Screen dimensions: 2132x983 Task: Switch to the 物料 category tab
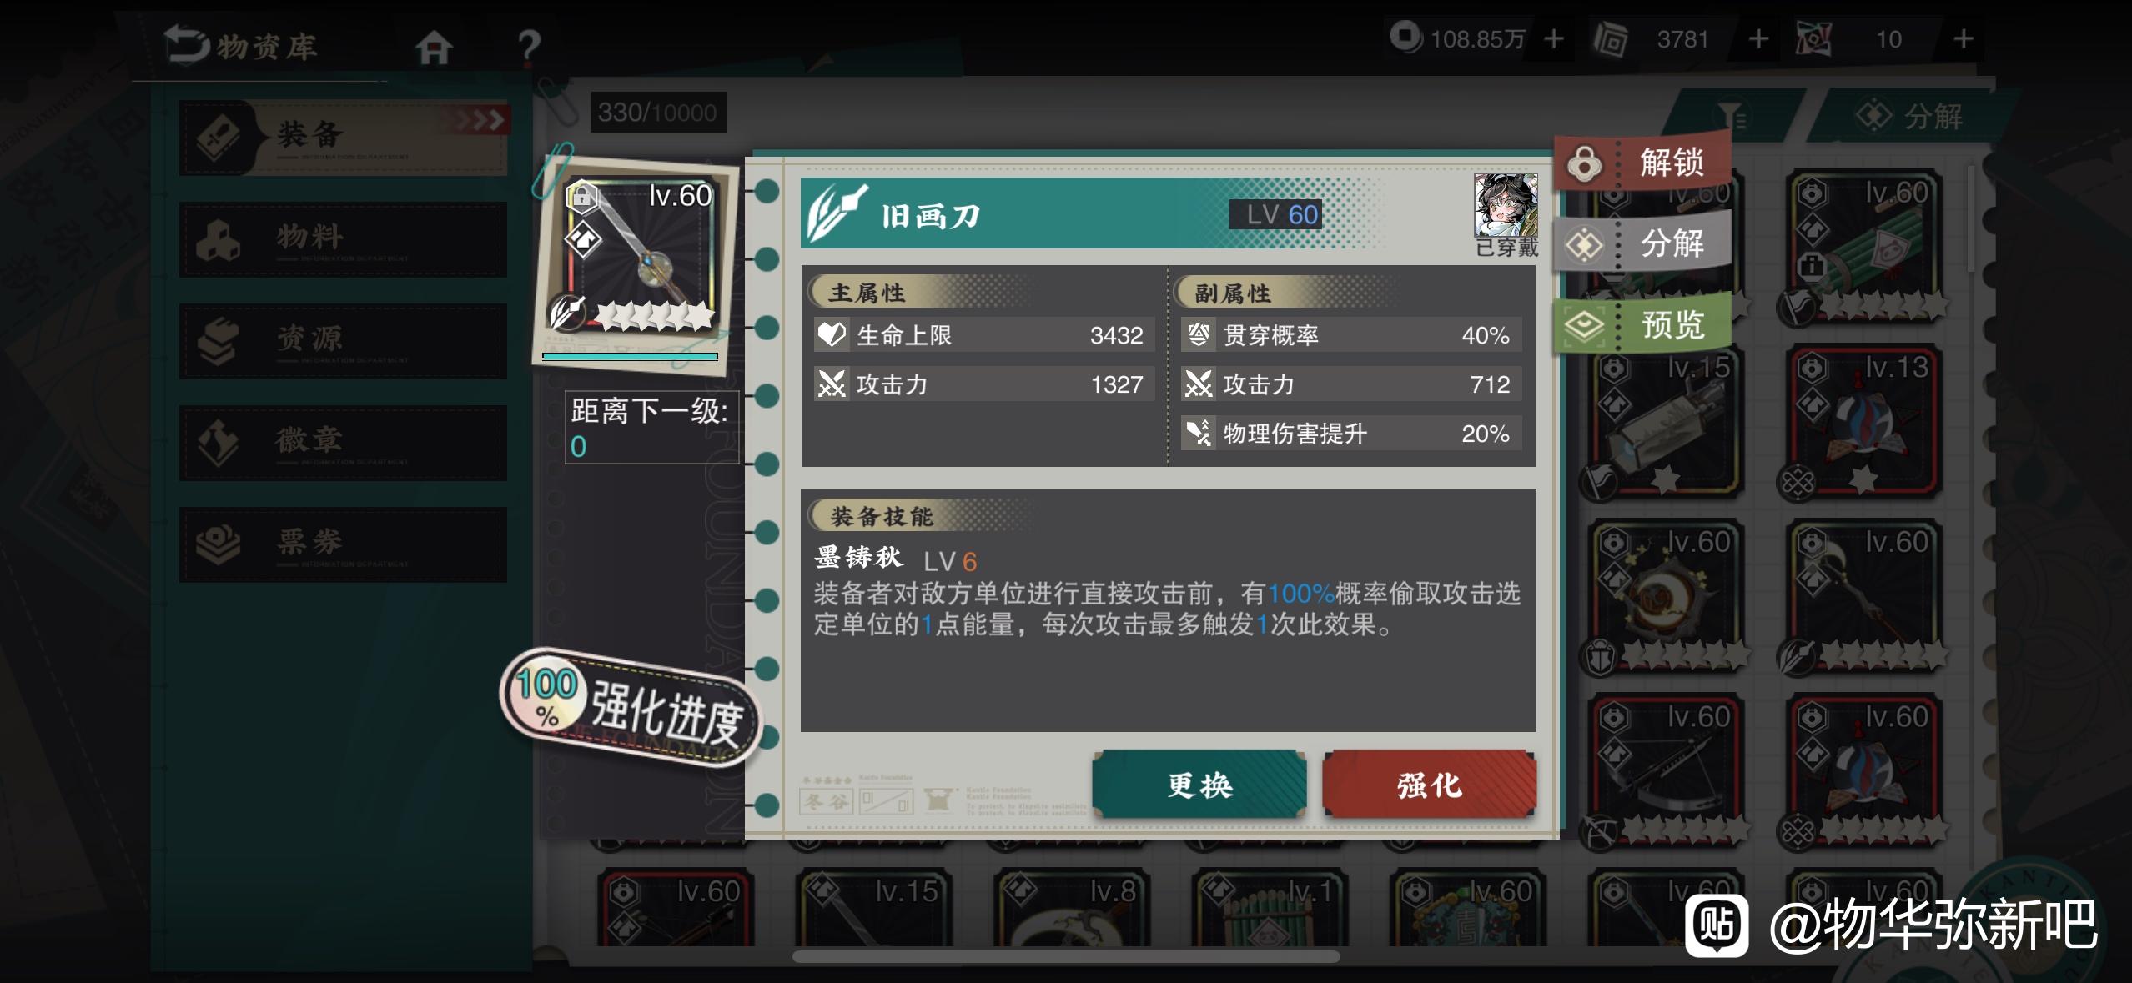click(x=343, y=239)
